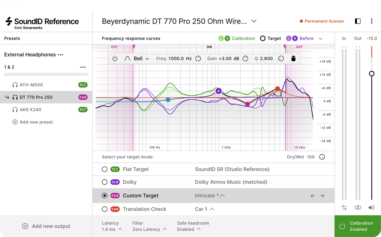Toggle the sidebar panel layout icon
This screenshot has height=237, width=381.
coord(358,21)
